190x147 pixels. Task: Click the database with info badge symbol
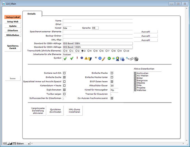[x=122, y=59]
